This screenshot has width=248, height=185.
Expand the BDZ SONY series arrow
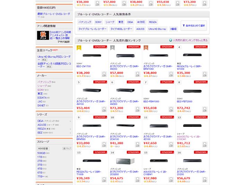pos(70,133)
